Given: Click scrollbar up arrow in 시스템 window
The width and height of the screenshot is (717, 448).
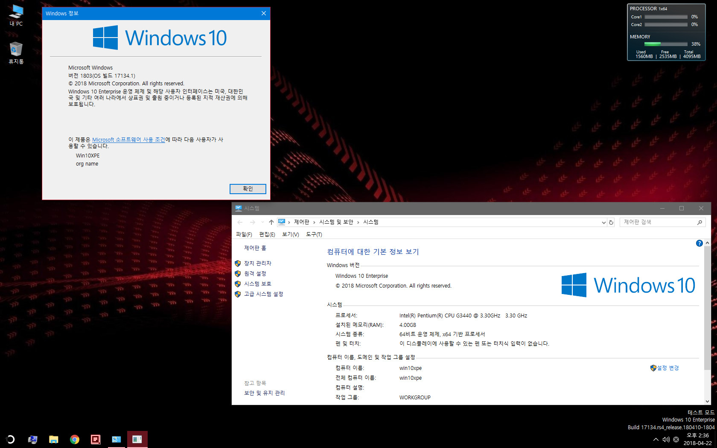Looking at the screenshot, I should (x=708, y=243).
